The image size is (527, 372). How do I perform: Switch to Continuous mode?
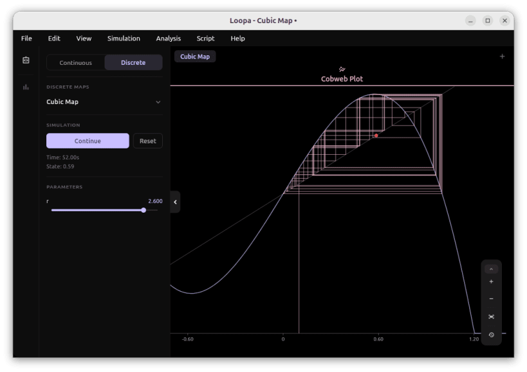tap(76, 63)
